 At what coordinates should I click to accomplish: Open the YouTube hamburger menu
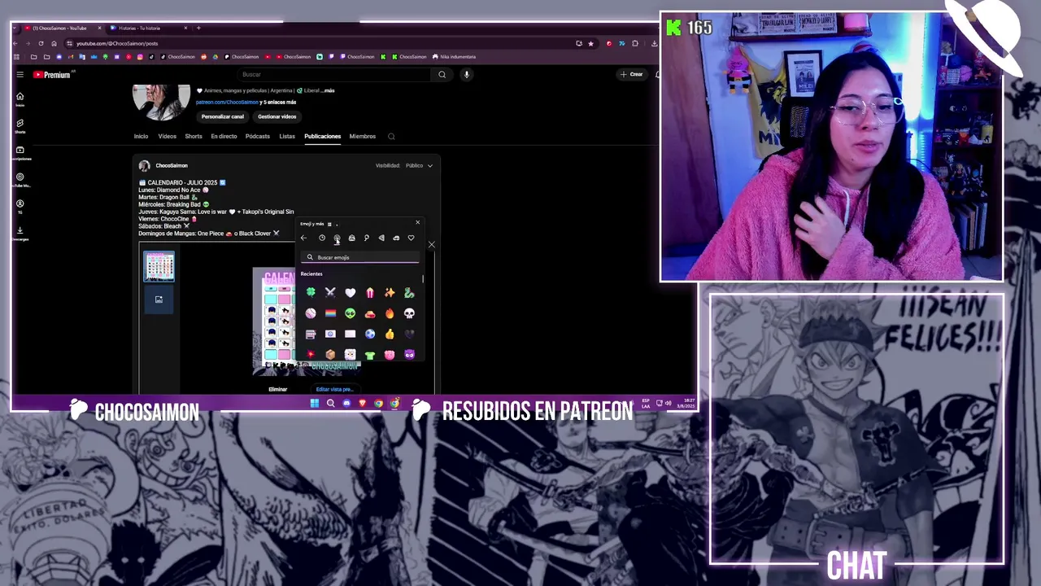click(x=20, y=74)
